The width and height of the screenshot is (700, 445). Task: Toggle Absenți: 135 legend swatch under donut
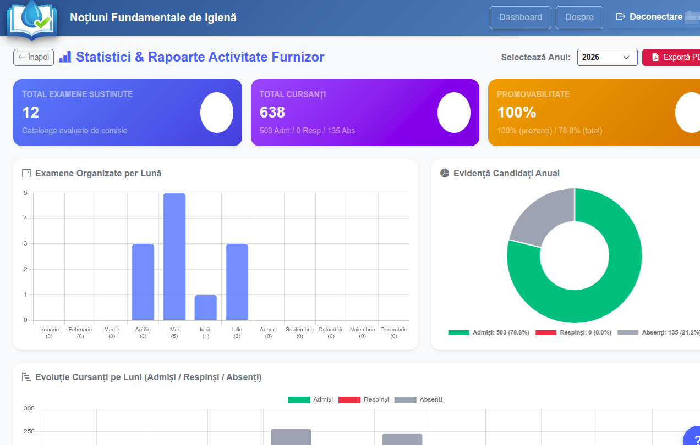tap(628, 332)
